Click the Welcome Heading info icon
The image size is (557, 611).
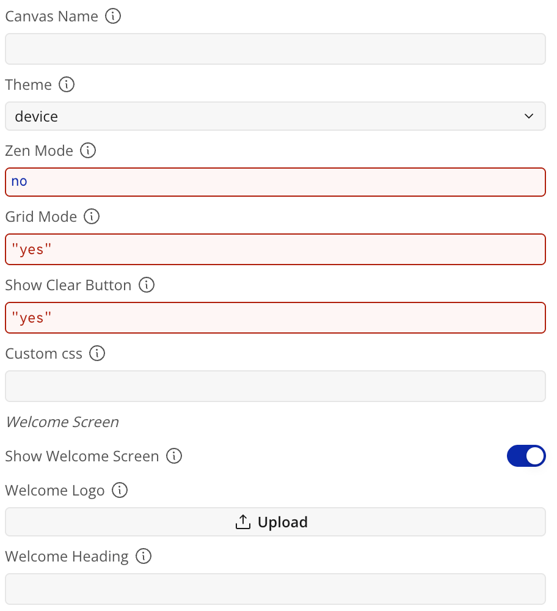coord(144,556)
